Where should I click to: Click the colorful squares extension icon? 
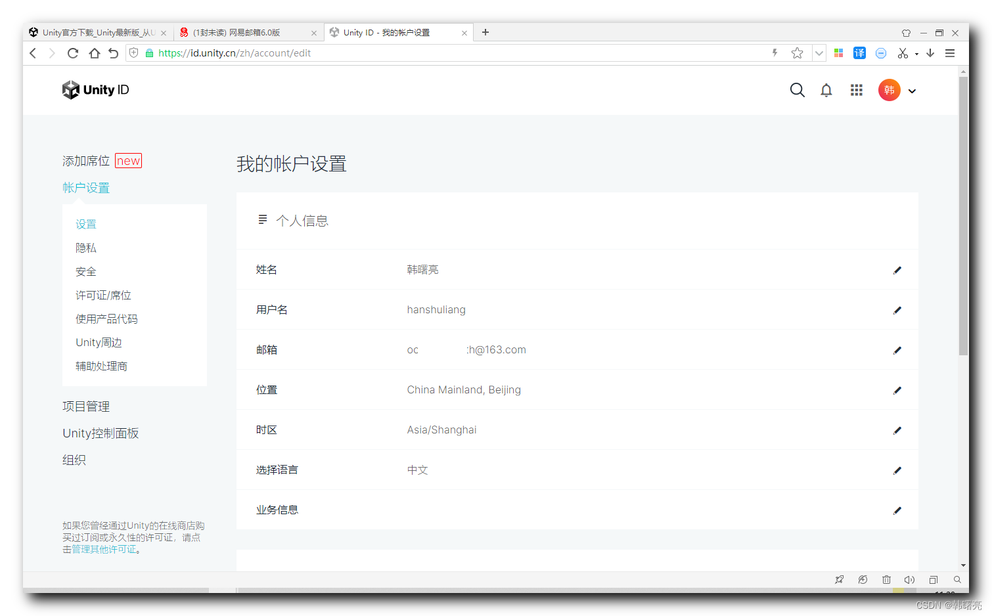click(838, 53)
